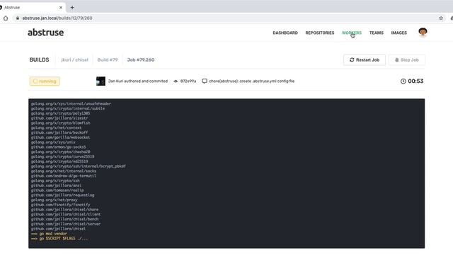453x255 pixels.
Task: Click elapsed time 00:53
Action: point(415,81)
